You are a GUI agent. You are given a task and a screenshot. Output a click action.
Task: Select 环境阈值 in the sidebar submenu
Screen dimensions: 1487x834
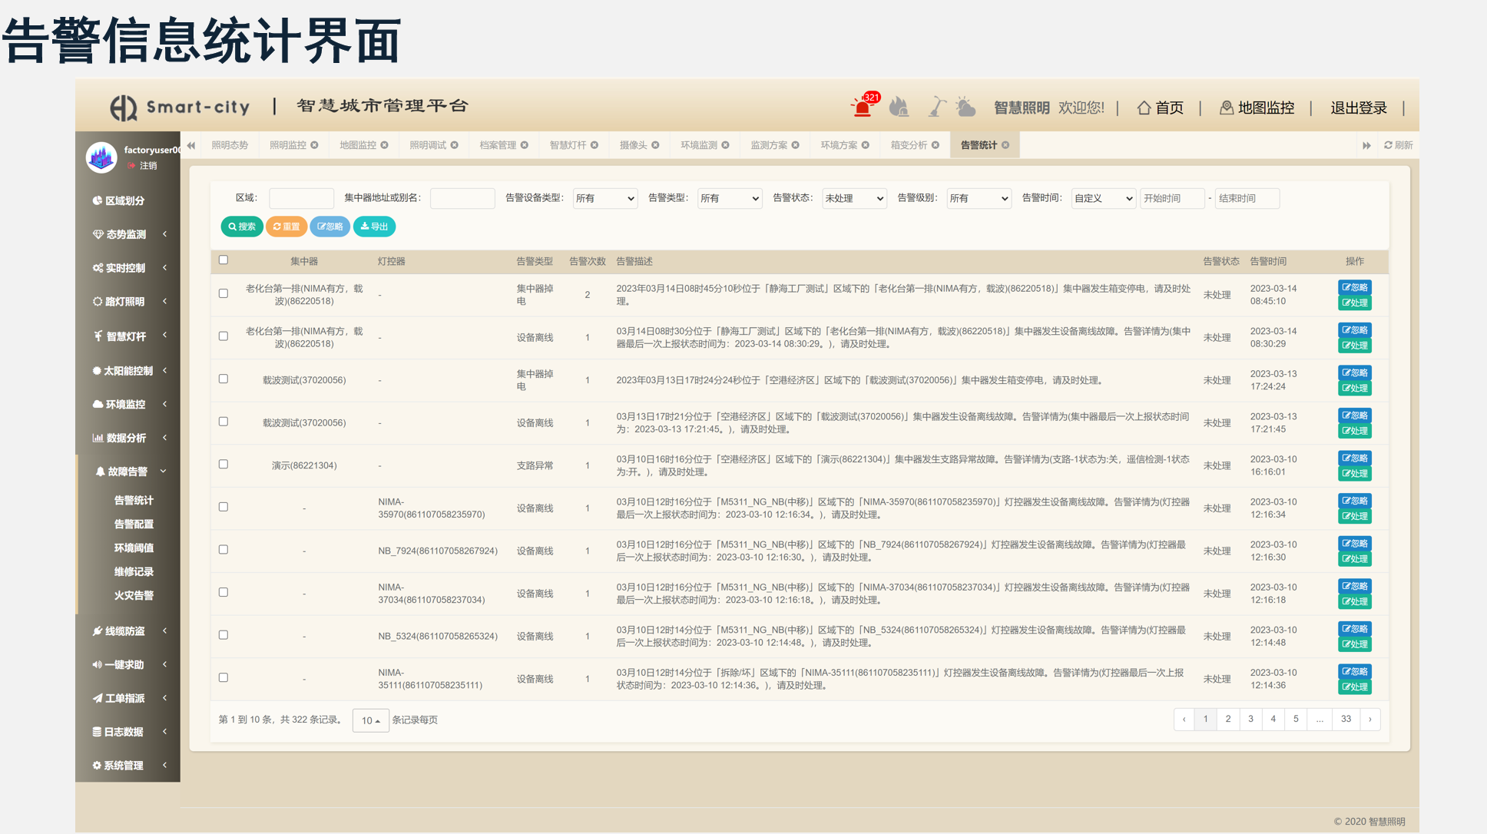pos(134,548)
